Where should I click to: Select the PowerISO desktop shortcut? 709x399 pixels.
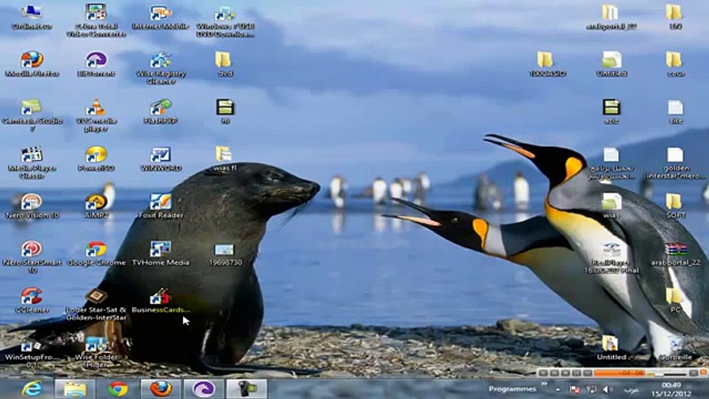click(96, 155)
